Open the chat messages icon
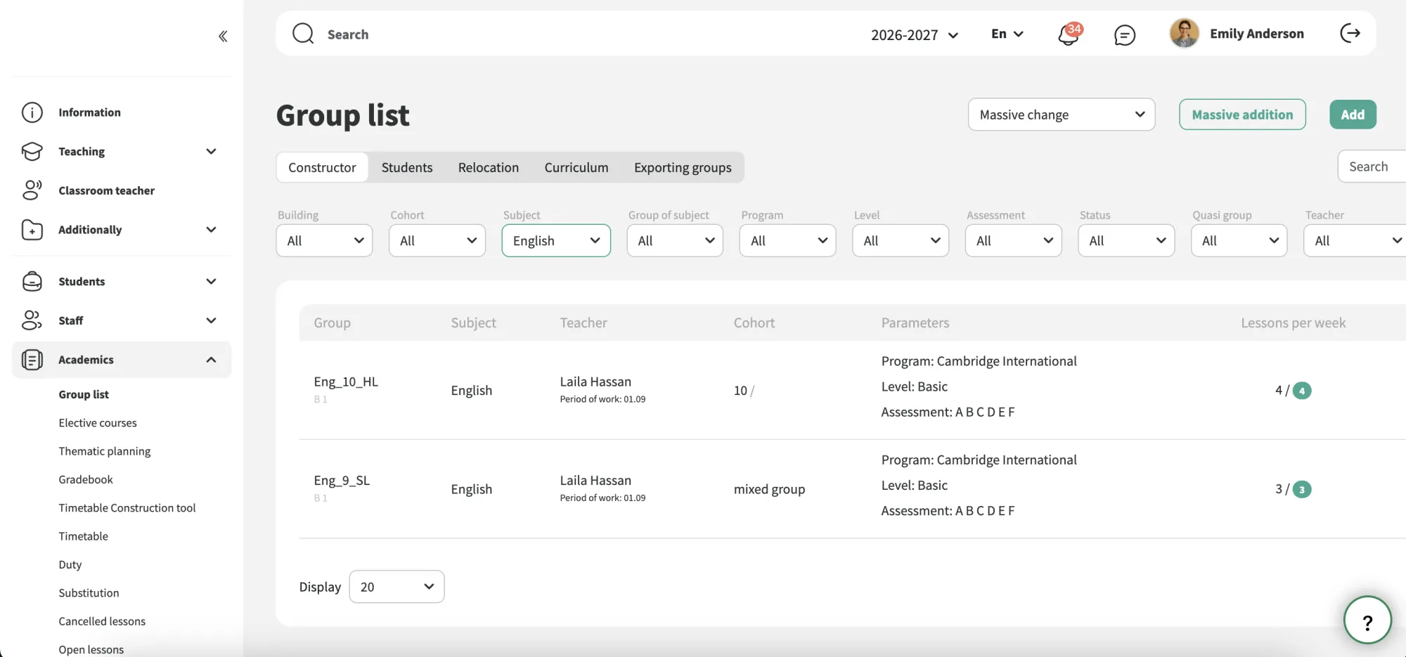 (x=1125, y=34)
